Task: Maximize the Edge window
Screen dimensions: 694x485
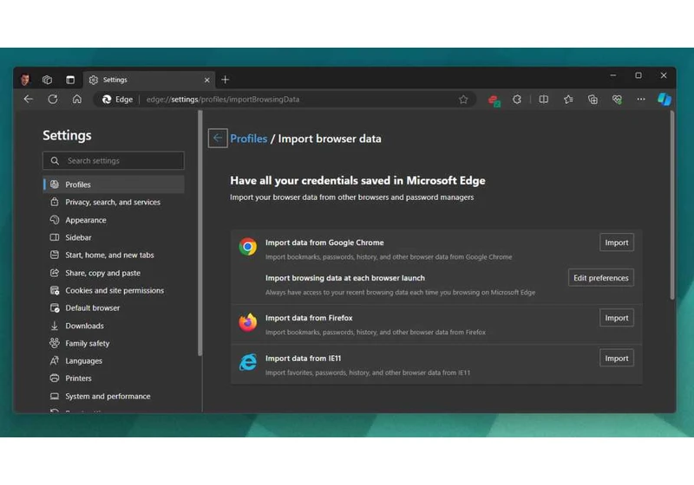Action: point(638,75)
